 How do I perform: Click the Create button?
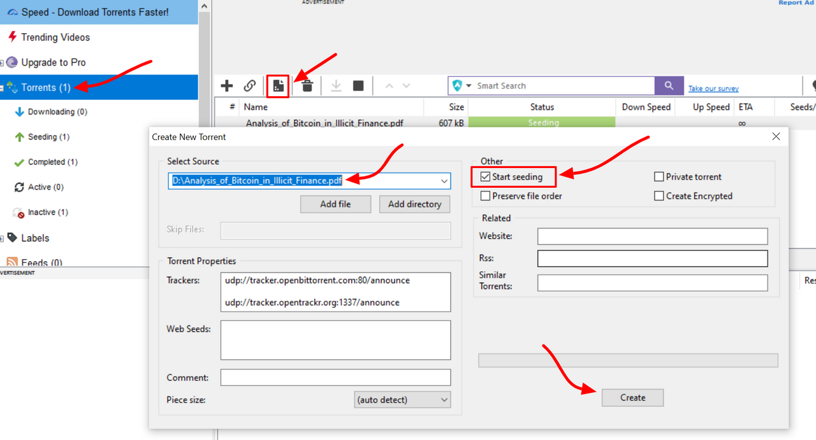tap(632, 397)
